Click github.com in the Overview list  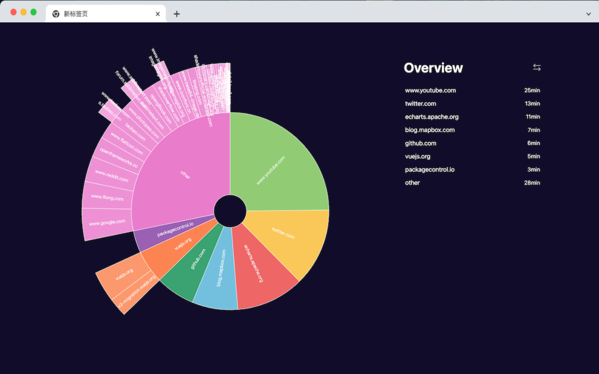(x=421, y=144)
